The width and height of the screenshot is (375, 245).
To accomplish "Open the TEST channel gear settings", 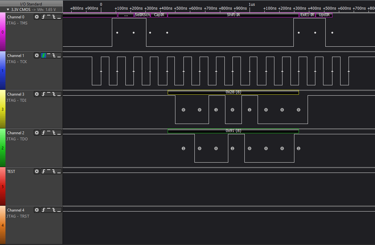I will [37, 171].
